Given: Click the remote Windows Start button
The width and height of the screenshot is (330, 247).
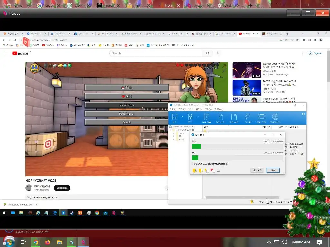Looking at the screenshot, I should (4, 213).
